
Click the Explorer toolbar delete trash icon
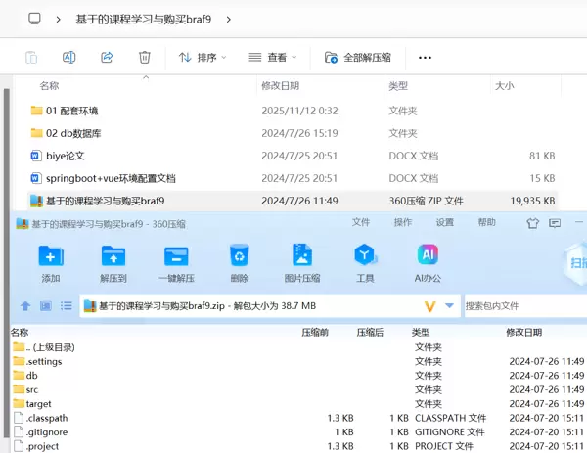click(x=145, y=58)
